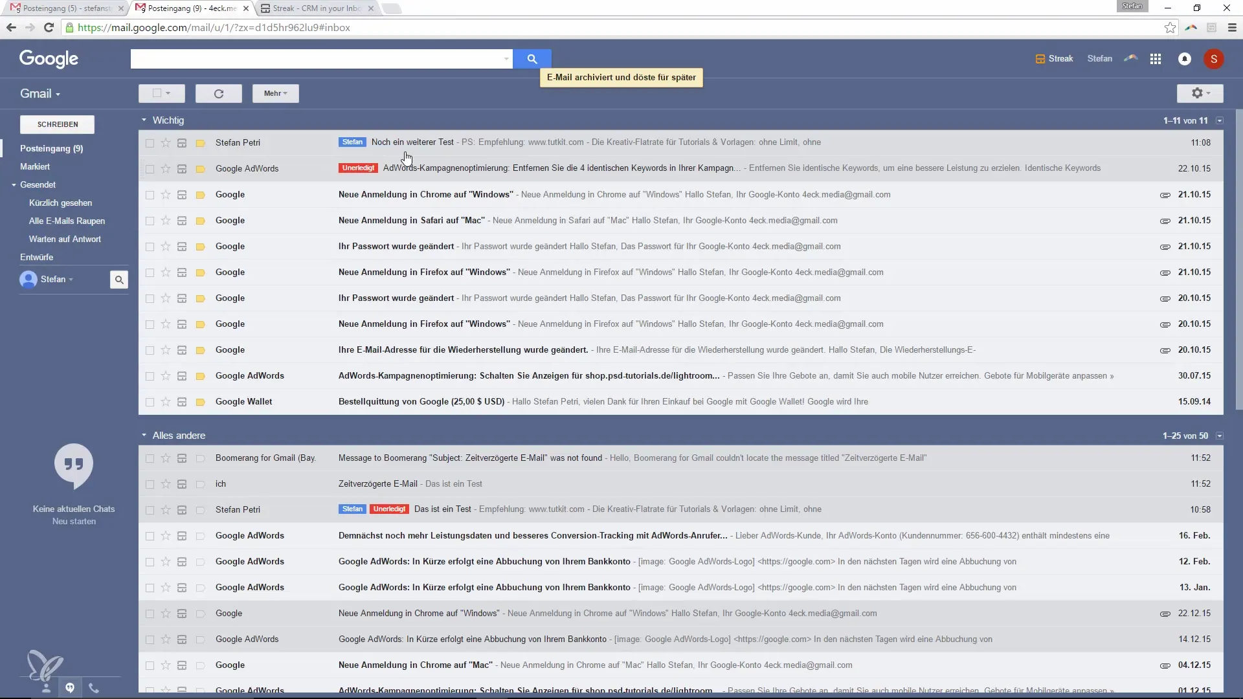Star the Stefan Petri 11:08 email
The width and height of the screenshot is (1243, 699).
click(x=166, y=142)
